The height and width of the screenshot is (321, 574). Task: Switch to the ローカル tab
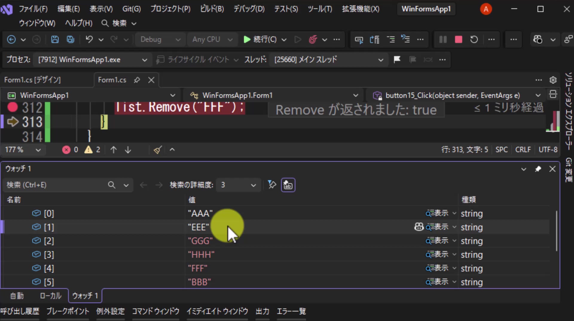pos(51,296)
